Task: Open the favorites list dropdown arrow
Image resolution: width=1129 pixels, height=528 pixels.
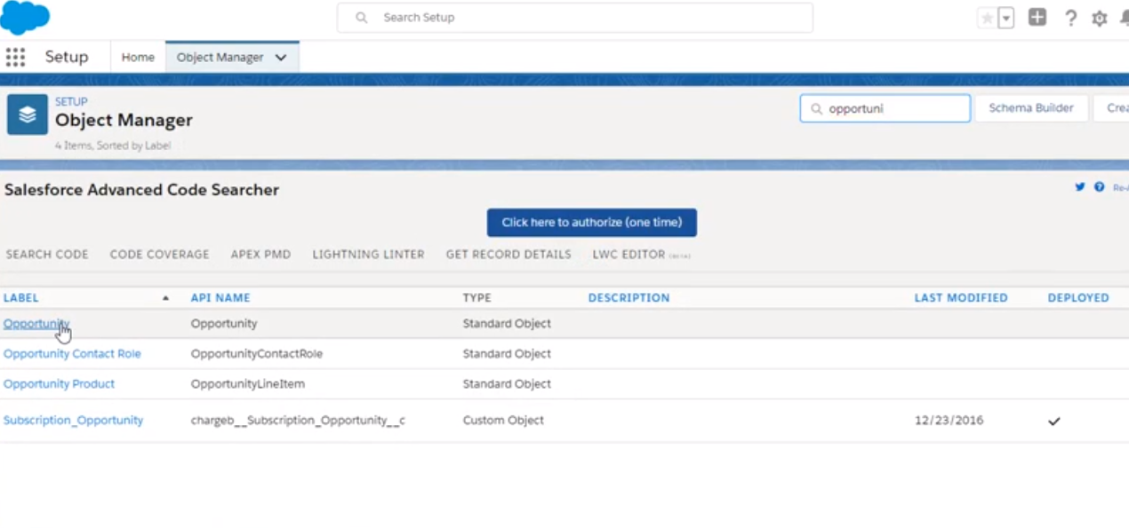Action: (1006, 17)
